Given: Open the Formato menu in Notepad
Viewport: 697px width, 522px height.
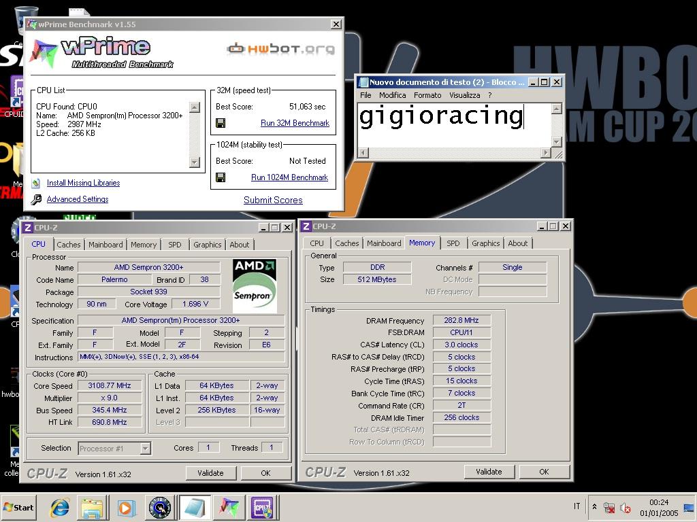Looking at the screenshot, I should [427, 95].
